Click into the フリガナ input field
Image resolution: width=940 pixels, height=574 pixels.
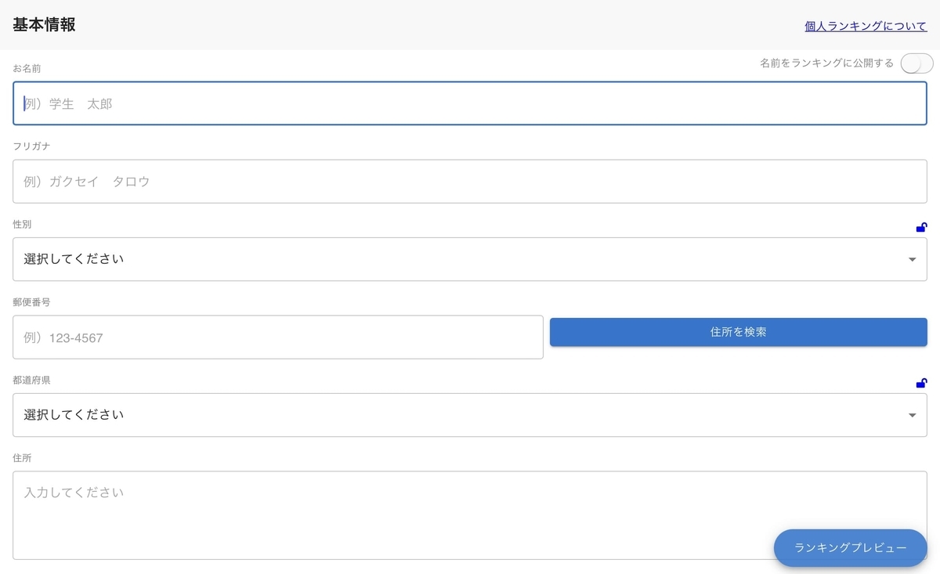[x=470, y=182]
